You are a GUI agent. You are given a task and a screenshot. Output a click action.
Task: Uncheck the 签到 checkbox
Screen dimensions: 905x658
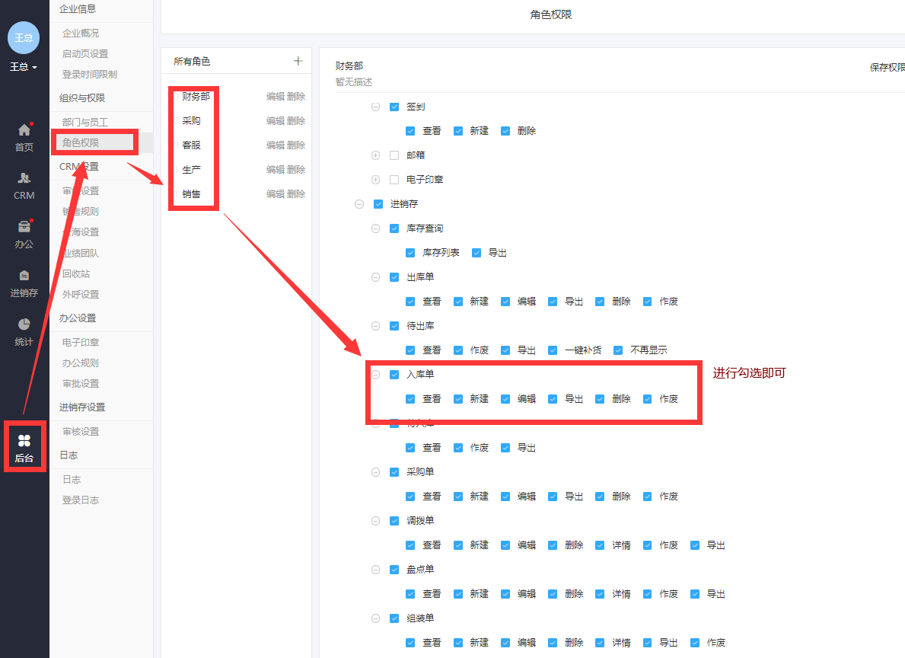[394, 107]
